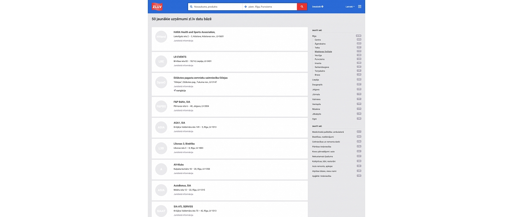Choose Jūrmala from the city list

[x=317, y=94]
